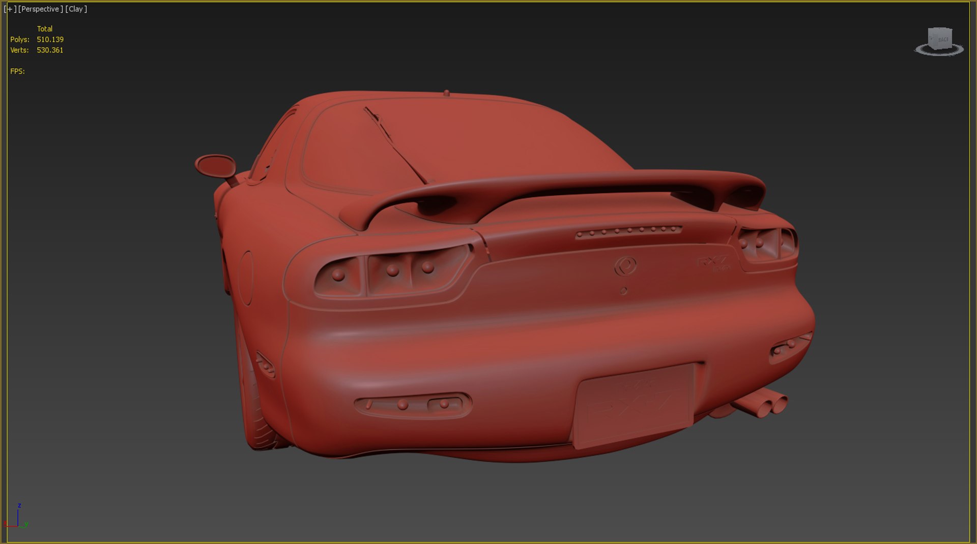Click the Polys statistics label
Viewport: 977px width, 544px height.
click(20, 40)
